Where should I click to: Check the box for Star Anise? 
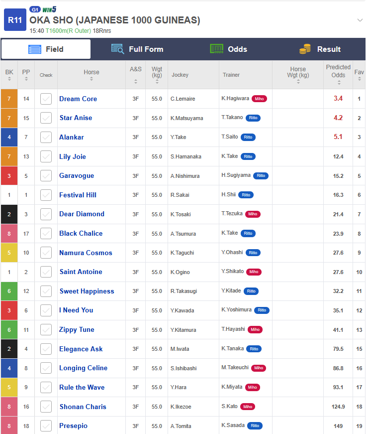[x=46, y=118]
